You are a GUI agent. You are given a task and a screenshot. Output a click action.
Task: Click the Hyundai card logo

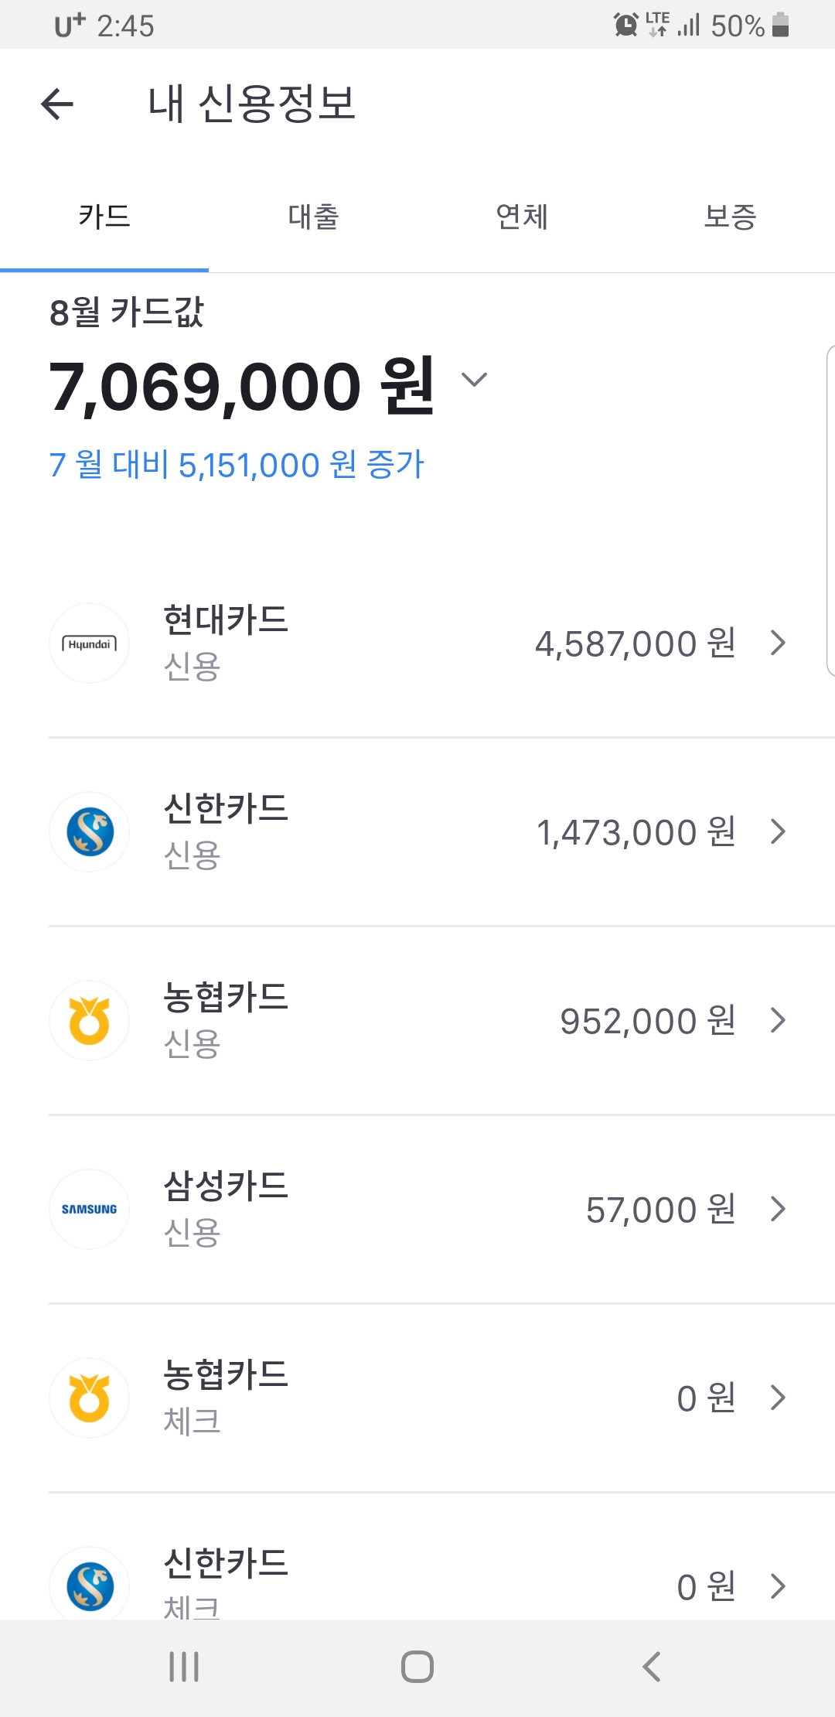click(89, 643)
